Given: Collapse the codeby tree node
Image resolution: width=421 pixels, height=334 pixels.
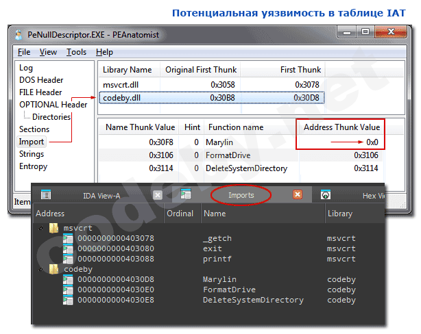Looking at the screenshot, I should tap(40, 270).
